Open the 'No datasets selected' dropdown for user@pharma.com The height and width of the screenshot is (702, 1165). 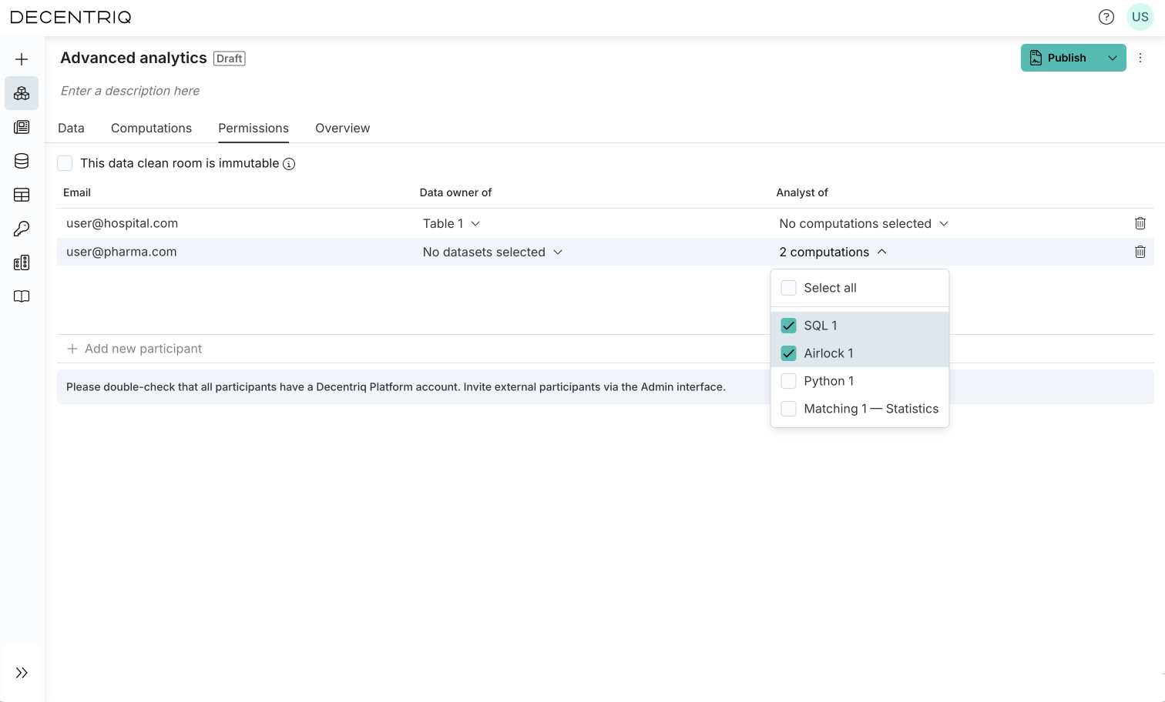click(x=492, y=252)
